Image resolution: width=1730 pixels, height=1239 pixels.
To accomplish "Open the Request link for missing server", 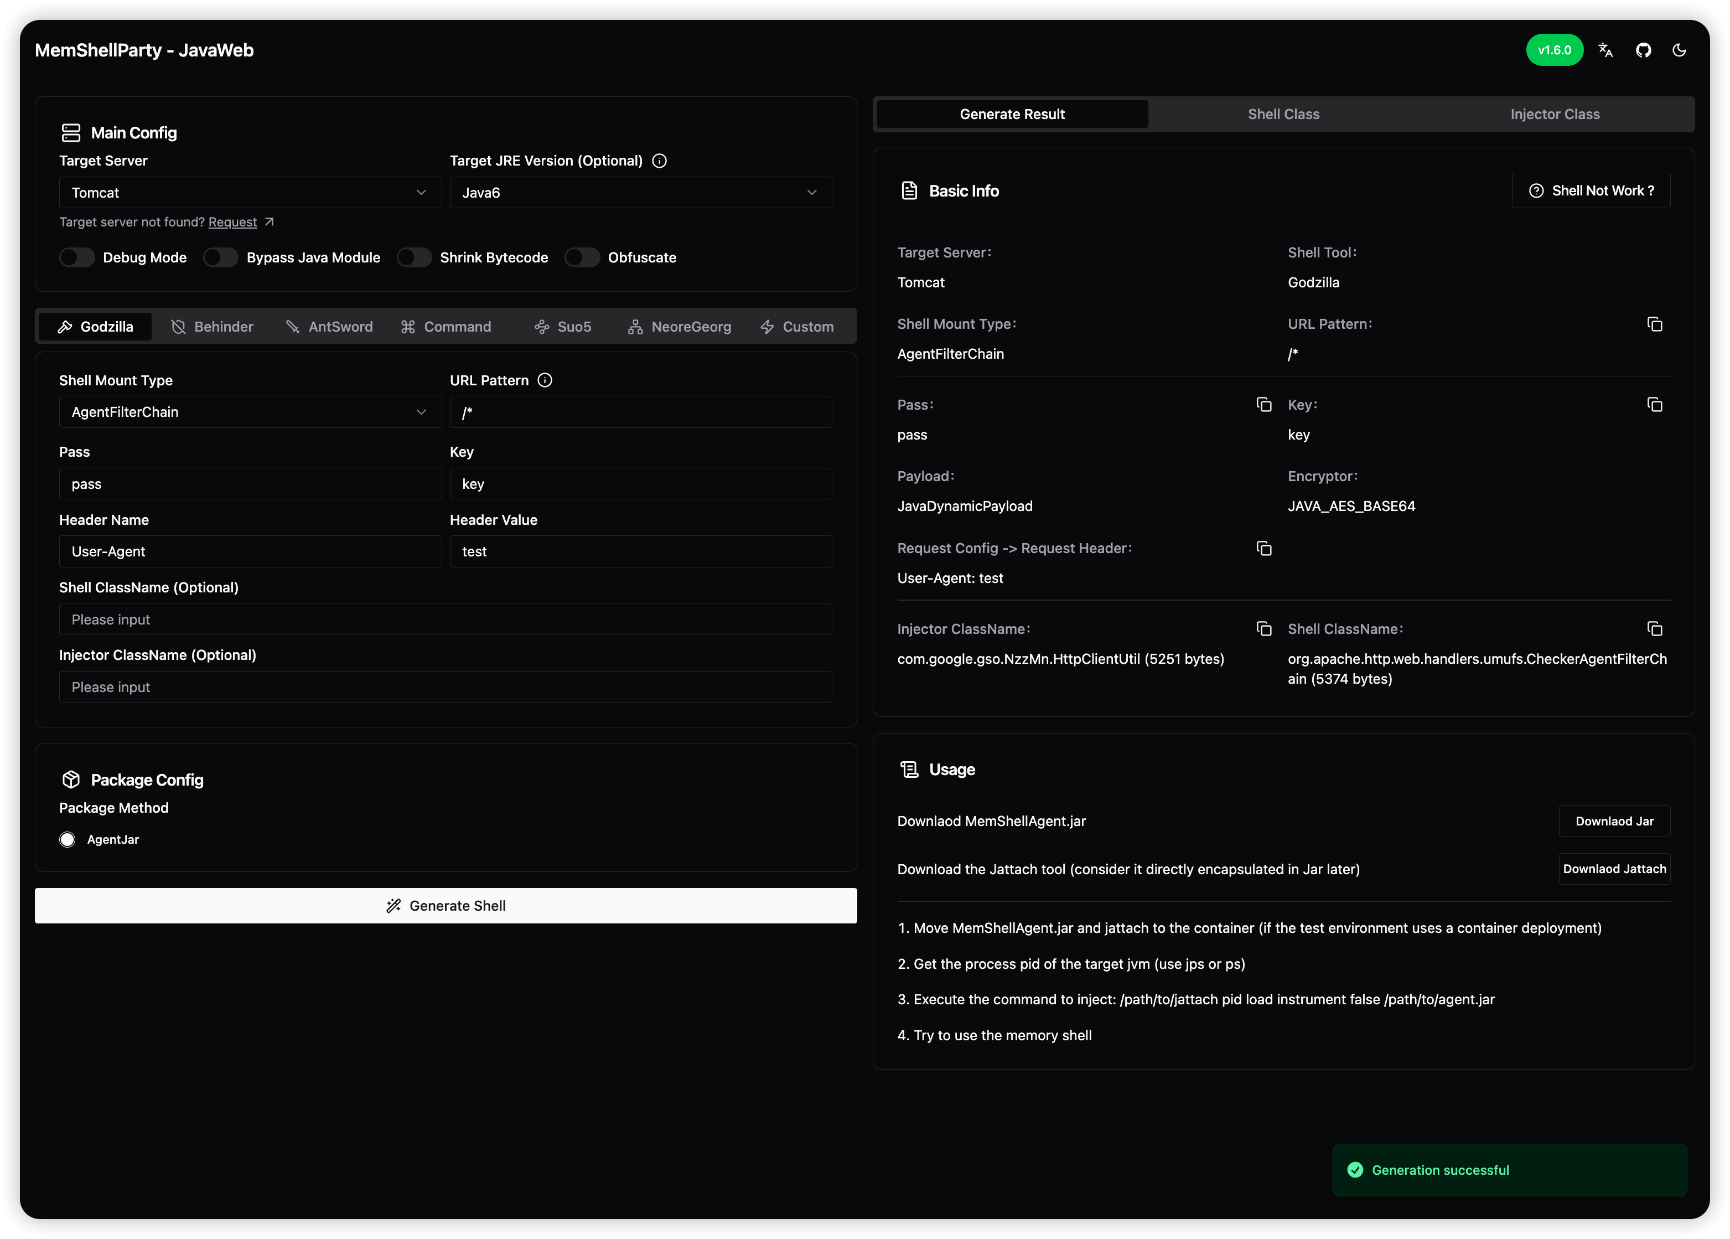I will (232, 222).
